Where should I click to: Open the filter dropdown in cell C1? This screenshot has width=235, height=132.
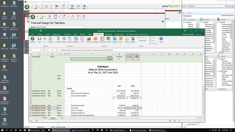point(63,56)
